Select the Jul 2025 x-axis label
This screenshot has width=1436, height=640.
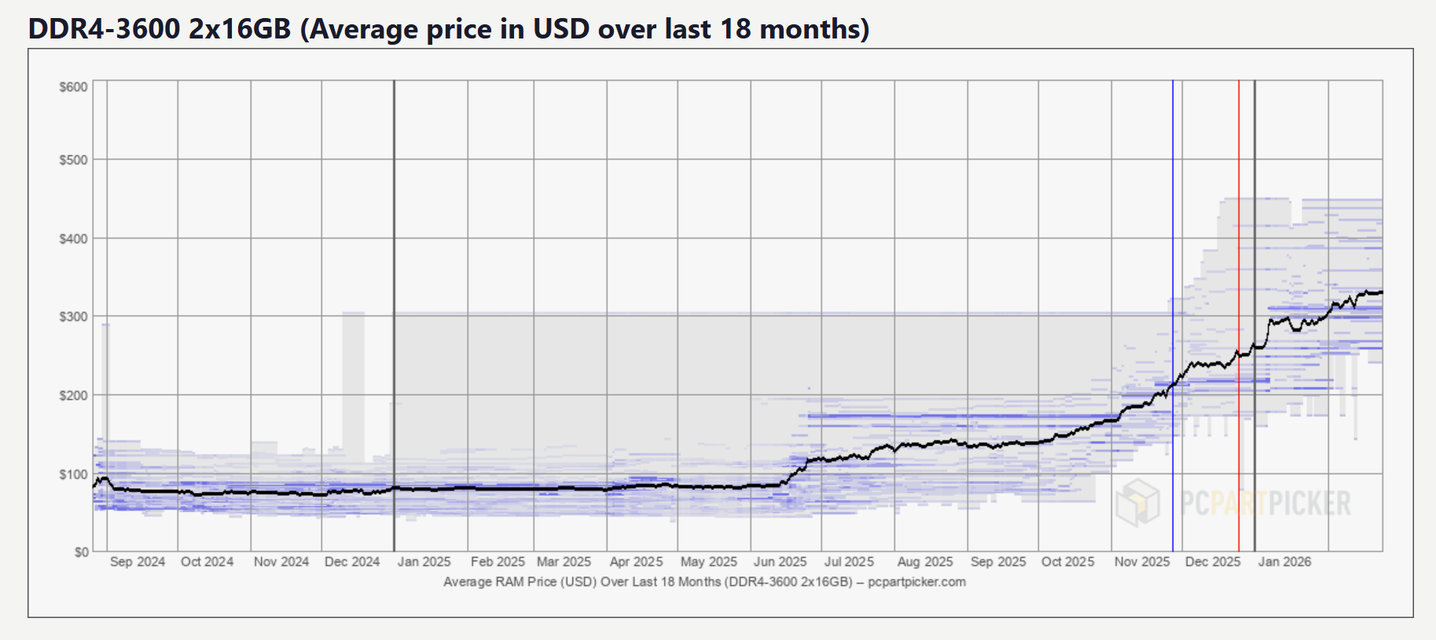pyautogui.click(x=849, y=562)
